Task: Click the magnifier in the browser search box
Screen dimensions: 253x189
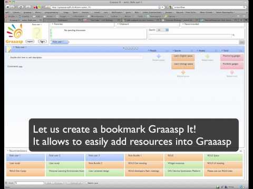Action: [244, 7]
